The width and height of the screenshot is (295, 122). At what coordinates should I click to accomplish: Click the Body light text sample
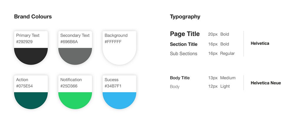pyautogui.click(x=175, y=87)
